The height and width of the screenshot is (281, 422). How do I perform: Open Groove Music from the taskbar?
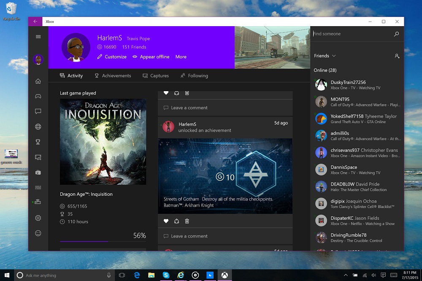195,275
